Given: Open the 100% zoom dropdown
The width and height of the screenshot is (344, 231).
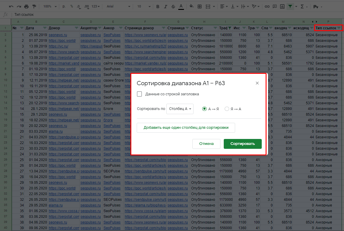Looking at the screenshot, I should tap(50, 7).
